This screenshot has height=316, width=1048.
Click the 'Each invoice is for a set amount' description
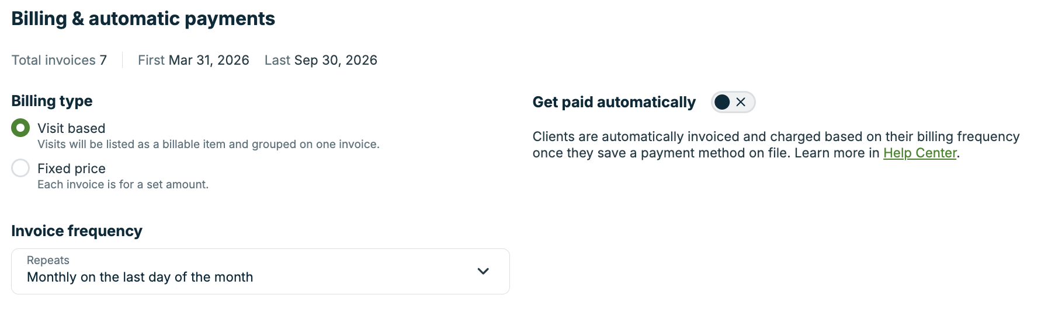click(x=123, y=184)
